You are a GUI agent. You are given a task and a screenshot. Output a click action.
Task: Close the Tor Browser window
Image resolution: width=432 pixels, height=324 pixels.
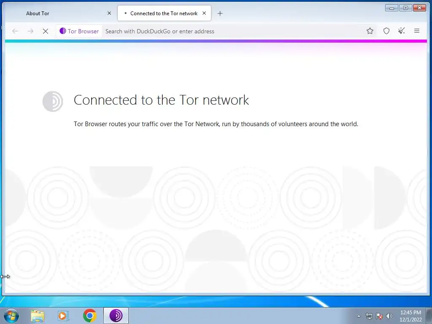(420, 8)
